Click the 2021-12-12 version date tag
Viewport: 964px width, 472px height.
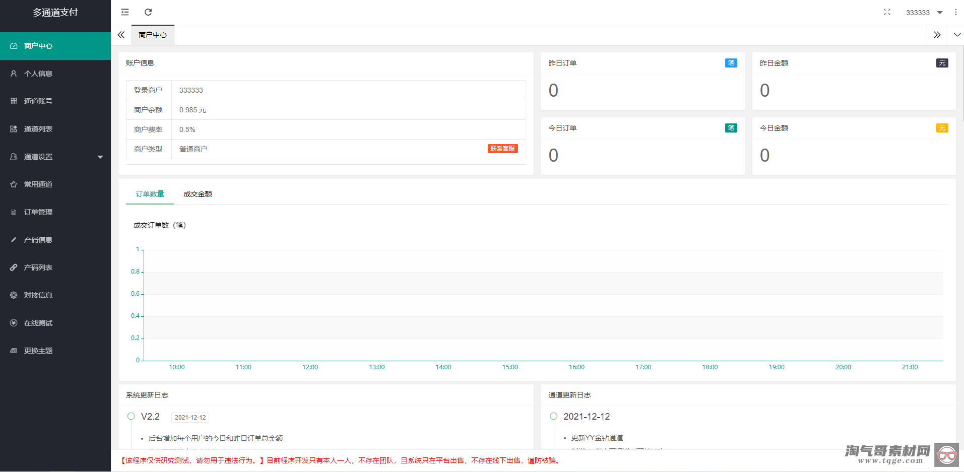[x=190, y=417]
